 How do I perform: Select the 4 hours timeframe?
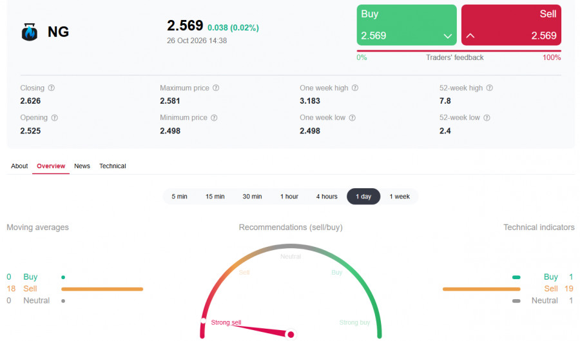pyautogui.click(x=327, y=197)
